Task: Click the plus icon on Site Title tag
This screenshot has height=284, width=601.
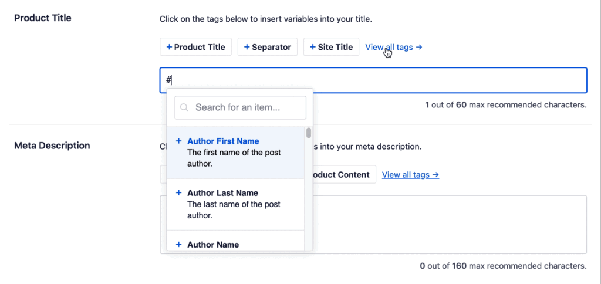Action: [313, 47]
